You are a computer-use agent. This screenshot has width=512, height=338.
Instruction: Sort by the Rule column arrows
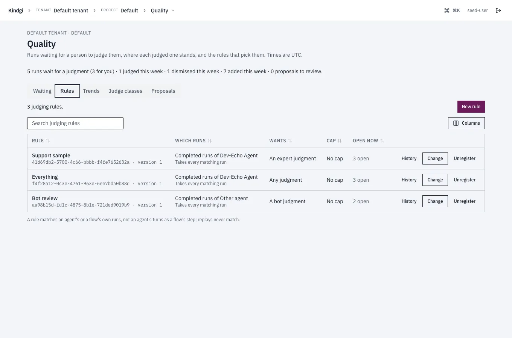tap(48, 141)
